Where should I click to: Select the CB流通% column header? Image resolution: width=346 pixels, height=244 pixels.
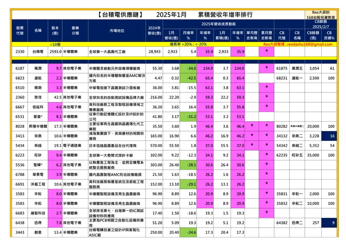(329, 35)
